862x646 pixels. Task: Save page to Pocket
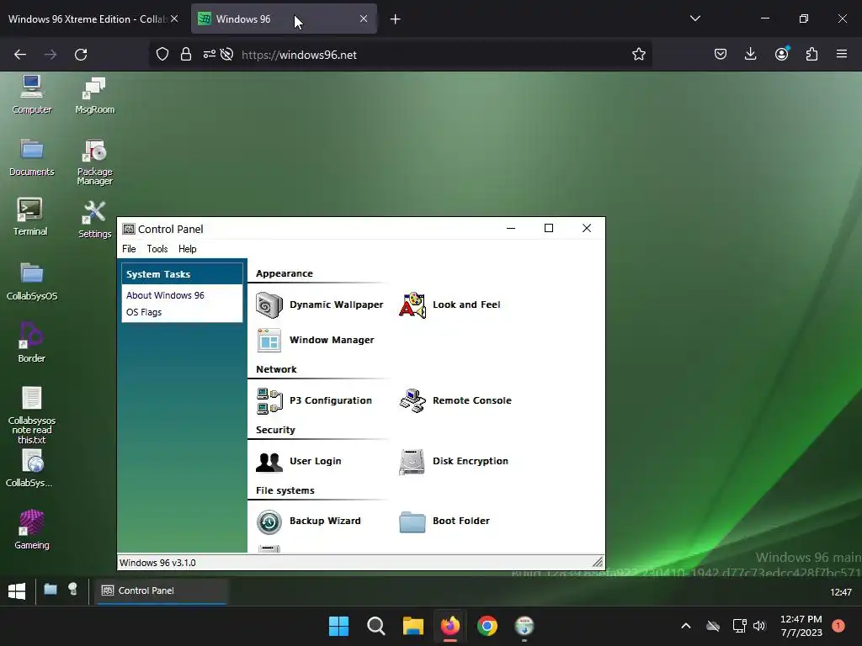(x=721, y=54)
